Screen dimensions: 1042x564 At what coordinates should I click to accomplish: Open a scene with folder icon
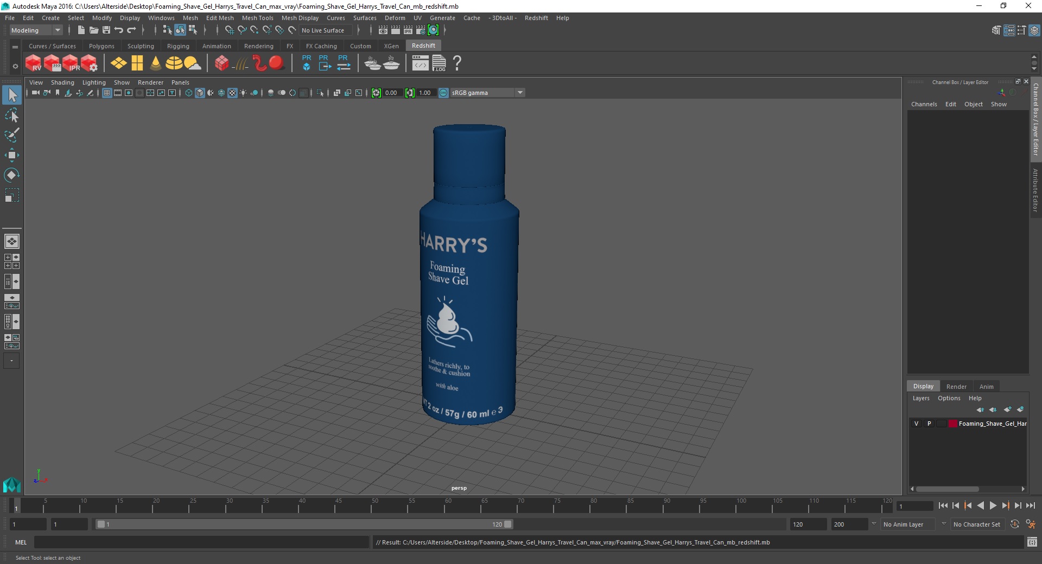tap(93, 30)
